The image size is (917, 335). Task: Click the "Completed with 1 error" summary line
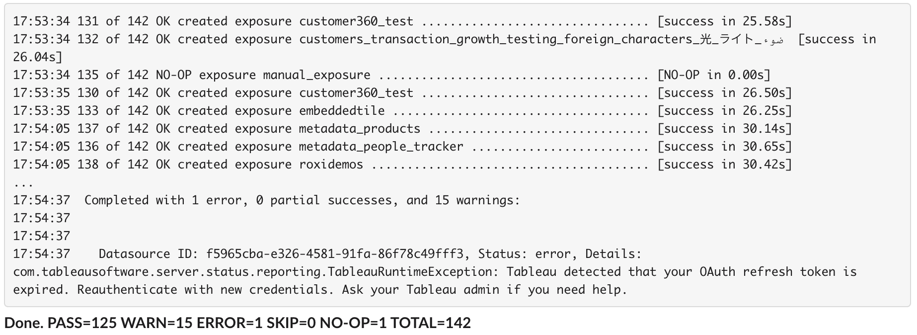coord(302,200)
